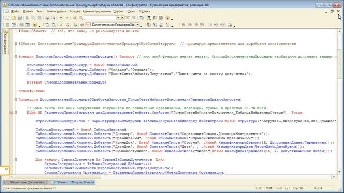Collapse Функция ПолучитьСписокДополнительныхПроцедур block

(x=16, y=57)
